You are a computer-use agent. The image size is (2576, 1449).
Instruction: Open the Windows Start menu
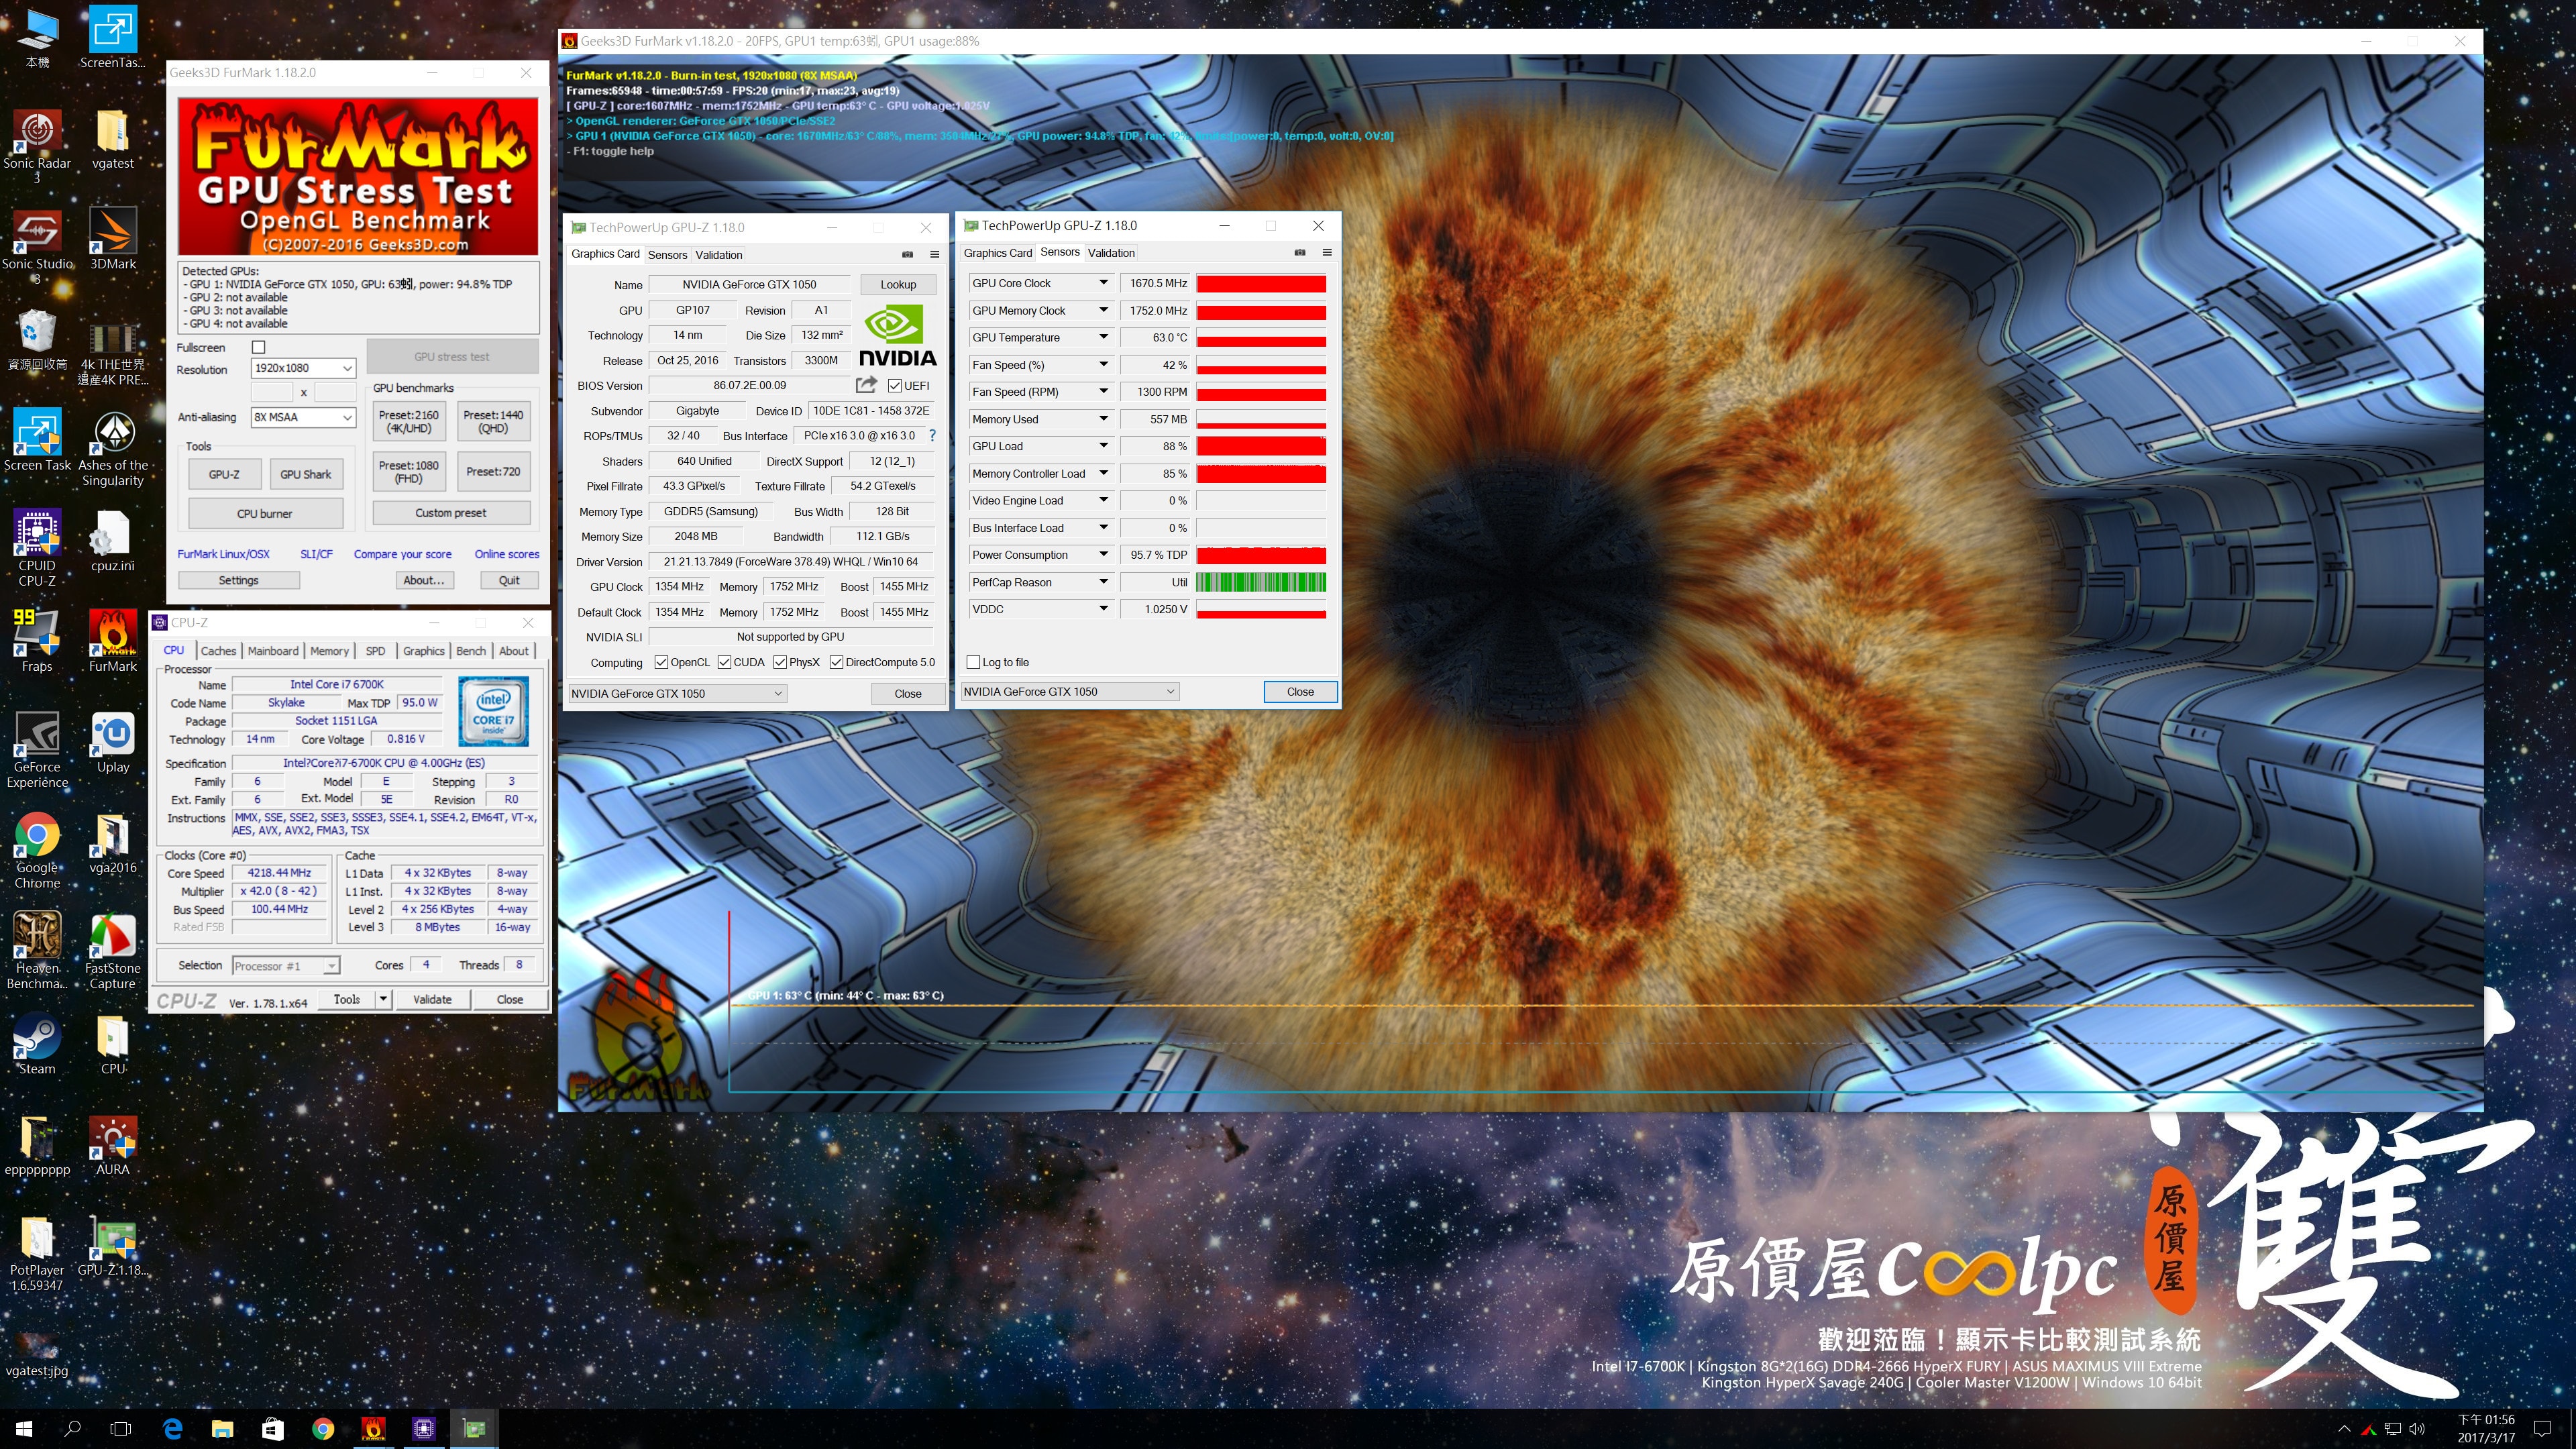pos(24,1428)
